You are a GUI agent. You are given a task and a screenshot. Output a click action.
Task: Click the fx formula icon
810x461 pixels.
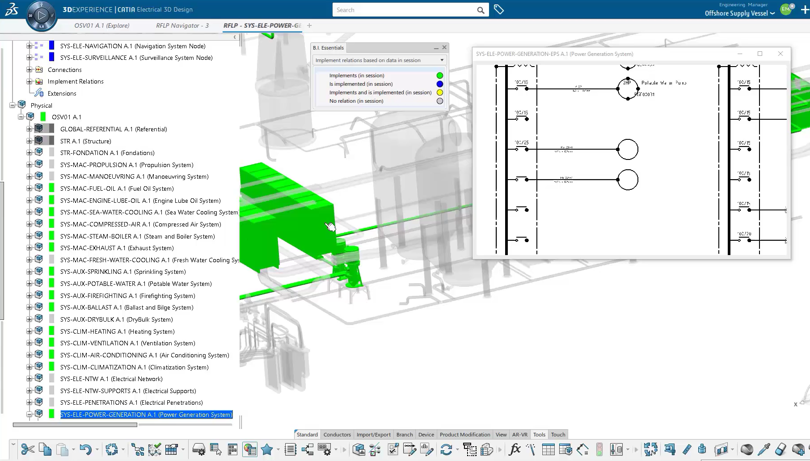515,449
